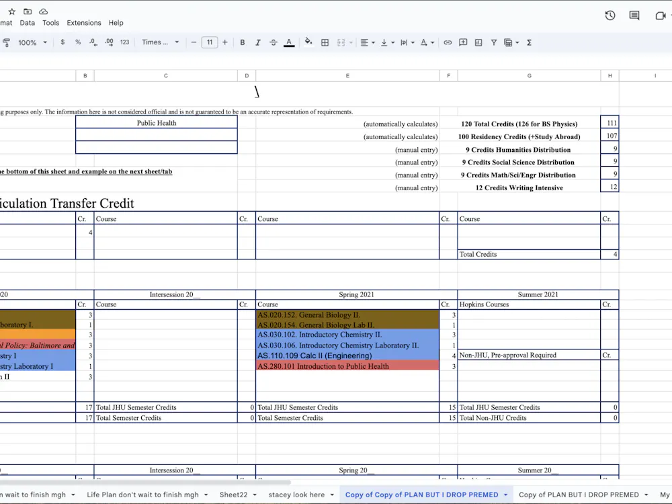Start a Meet video call

pos(660,16)
